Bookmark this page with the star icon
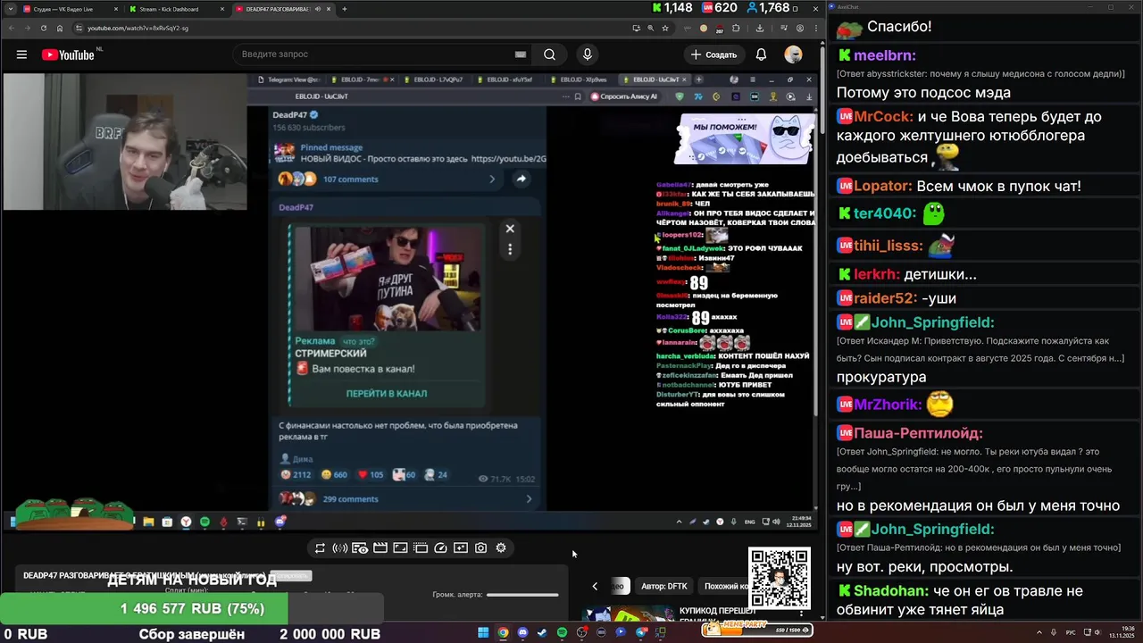This screenshot has width=1143, height=643. (x=665, y=28)
